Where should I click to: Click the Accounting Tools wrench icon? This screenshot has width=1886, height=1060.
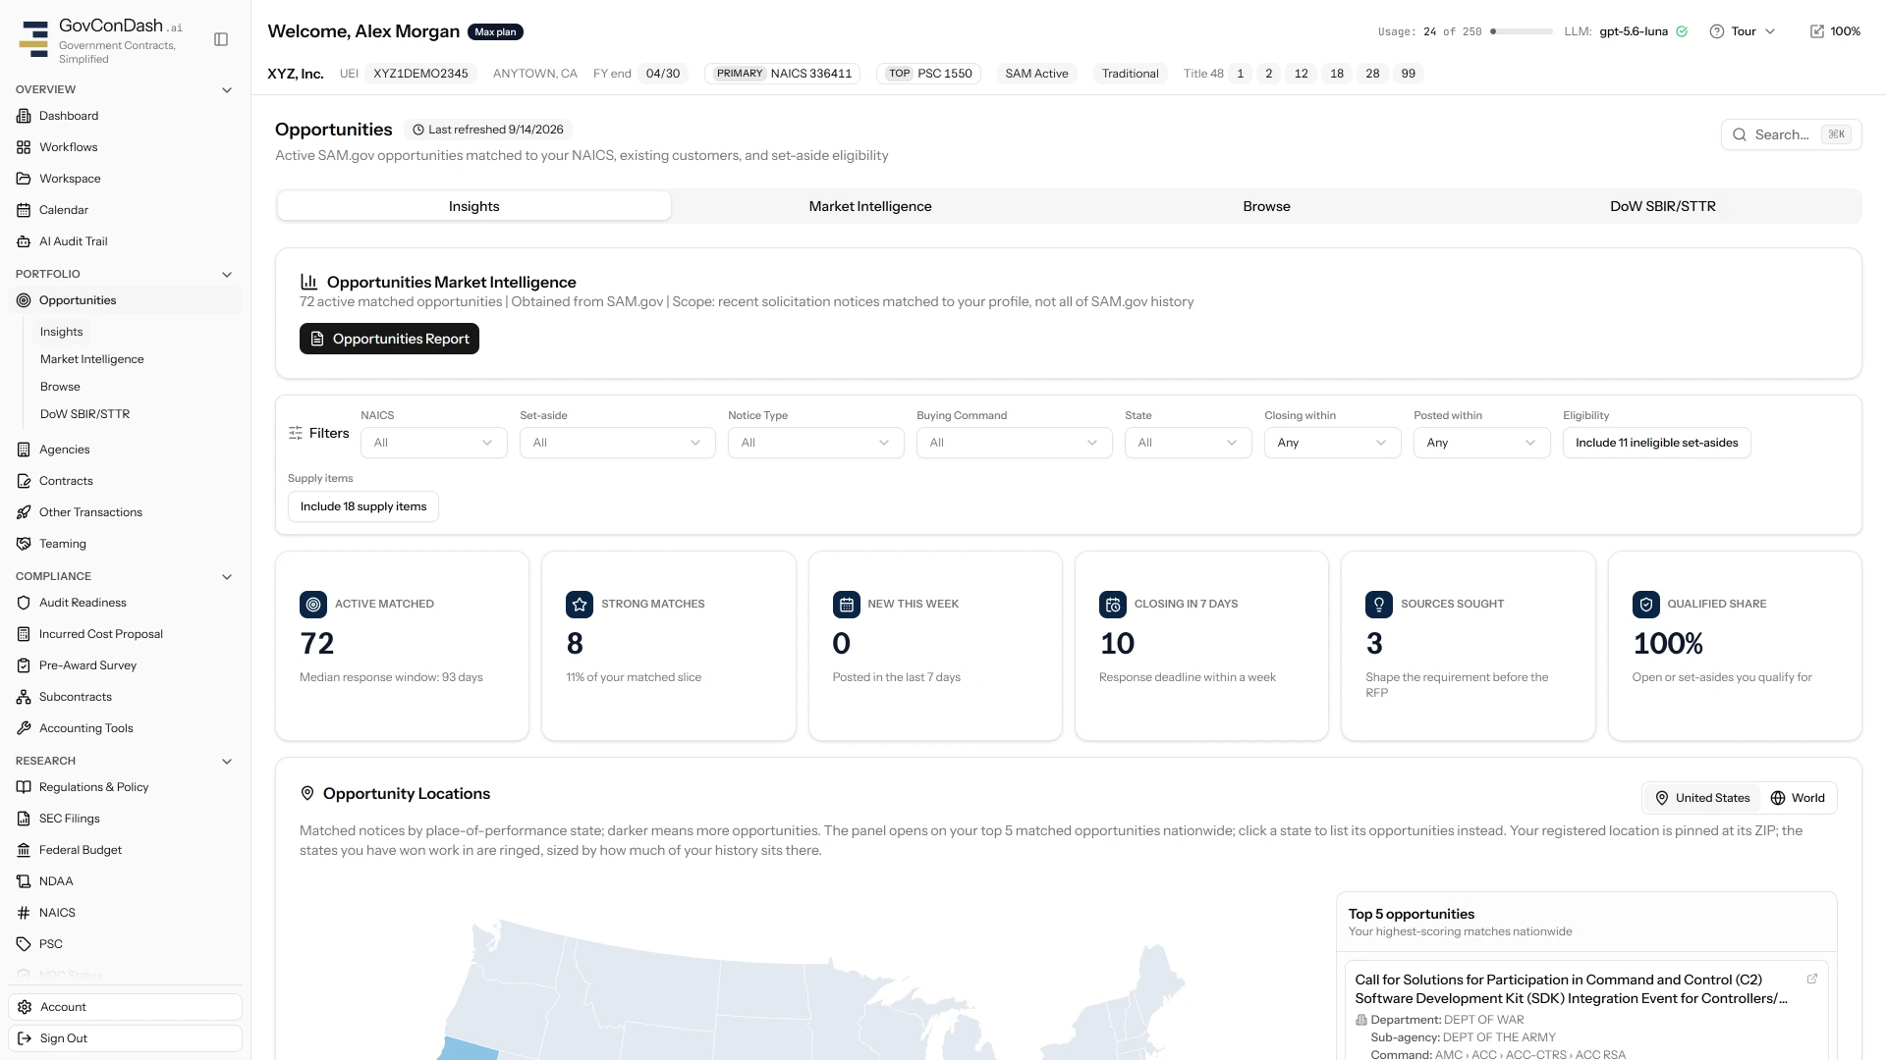click(x=24, y=728)
